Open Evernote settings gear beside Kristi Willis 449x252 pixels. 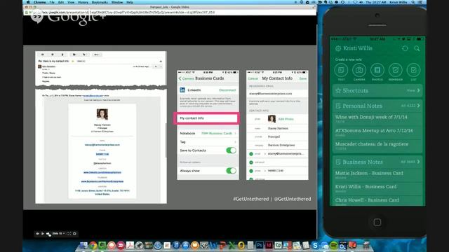(x=338, y=48)
